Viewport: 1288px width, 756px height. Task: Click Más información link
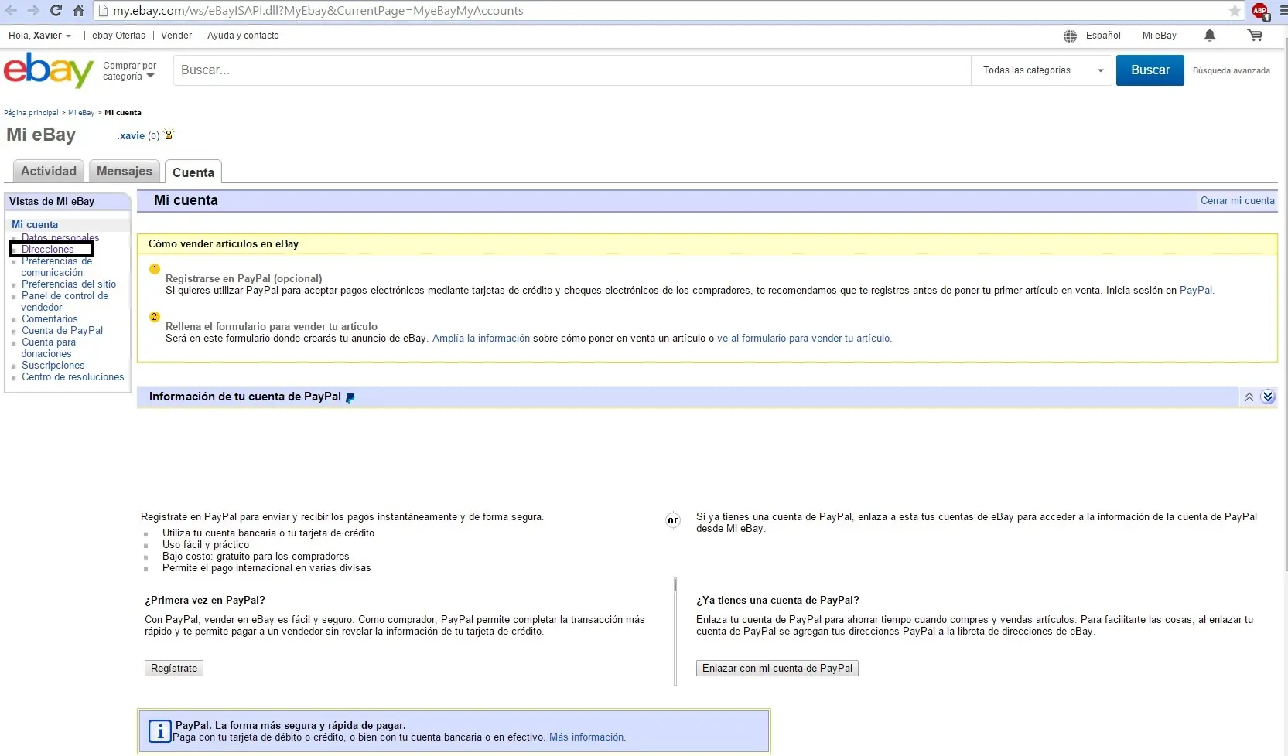coord(587,737)
